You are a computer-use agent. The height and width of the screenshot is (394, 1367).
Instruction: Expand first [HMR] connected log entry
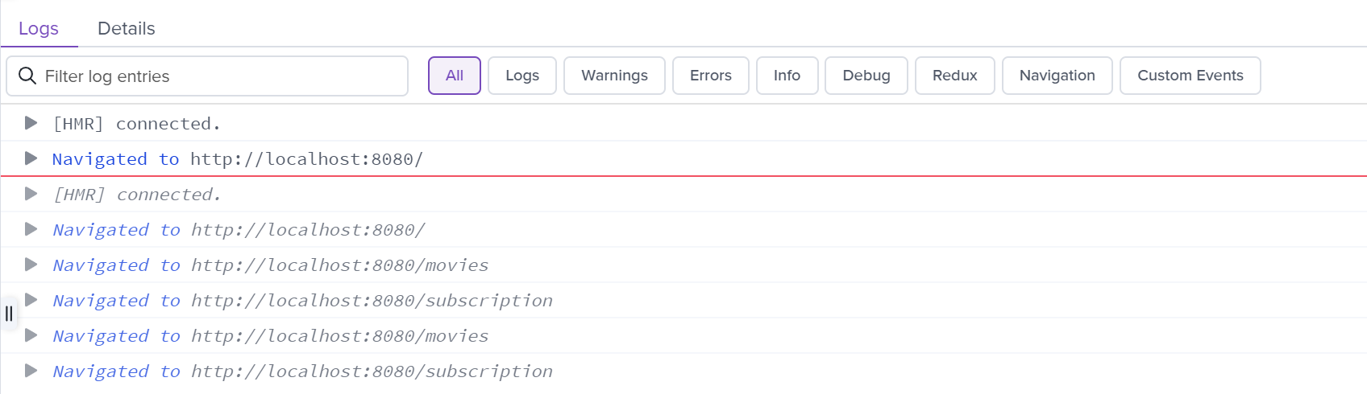coord(31,123)
